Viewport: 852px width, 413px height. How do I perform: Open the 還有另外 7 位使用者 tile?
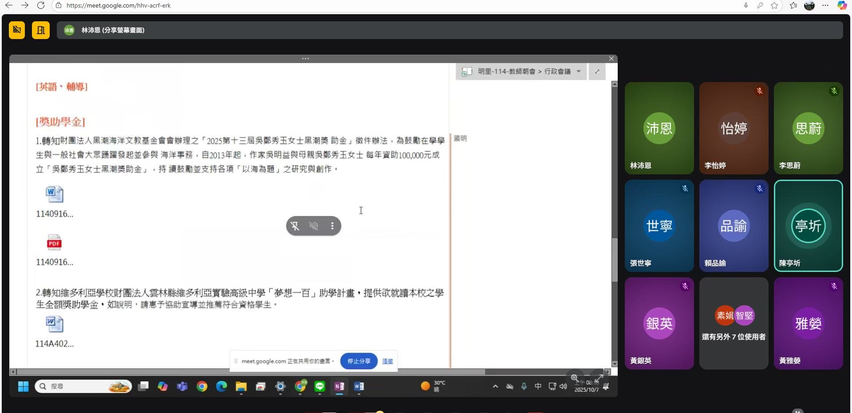click(734, 323)
